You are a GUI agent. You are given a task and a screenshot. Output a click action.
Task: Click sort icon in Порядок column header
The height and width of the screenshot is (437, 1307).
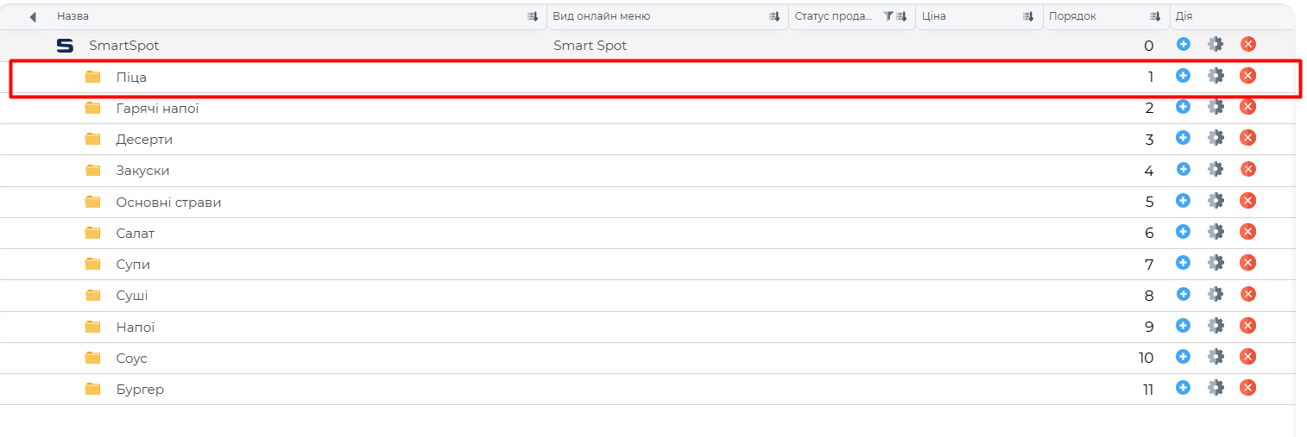1155,16
